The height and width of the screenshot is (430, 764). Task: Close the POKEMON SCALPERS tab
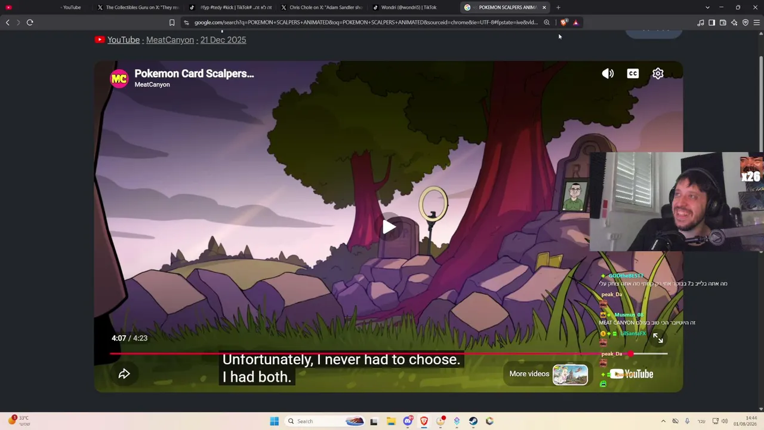(544, 7)
